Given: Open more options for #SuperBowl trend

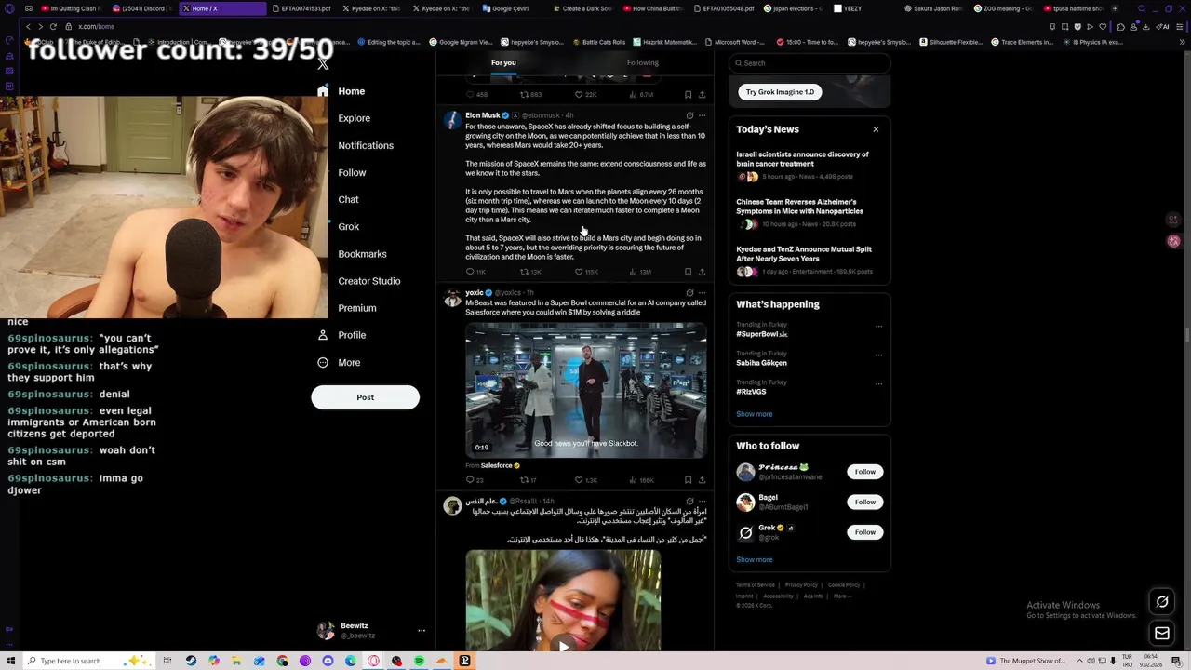Looking at the screenshot, I should click(x=878, y=326).
